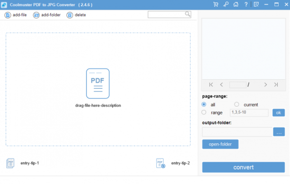Click the key register icon

click(226, 4)
